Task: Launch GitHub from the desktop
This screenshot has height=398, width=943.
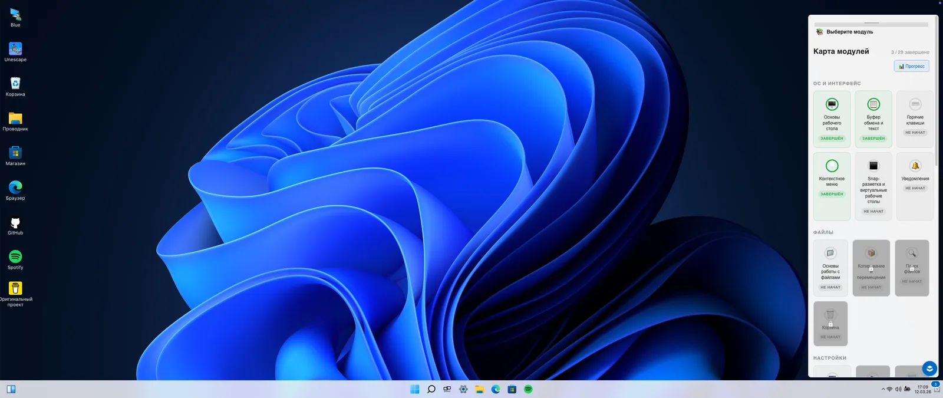Action: point(15,224)
